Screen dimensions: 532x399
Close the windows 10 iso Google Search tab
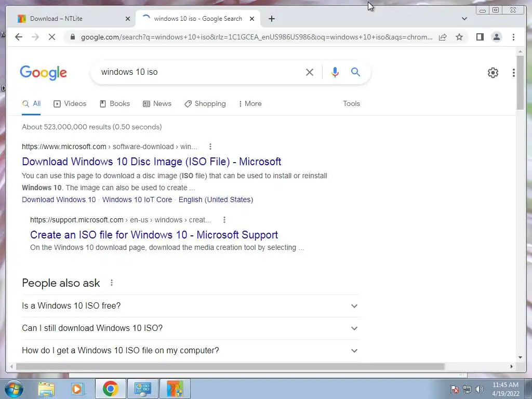(x=252, y=19)
